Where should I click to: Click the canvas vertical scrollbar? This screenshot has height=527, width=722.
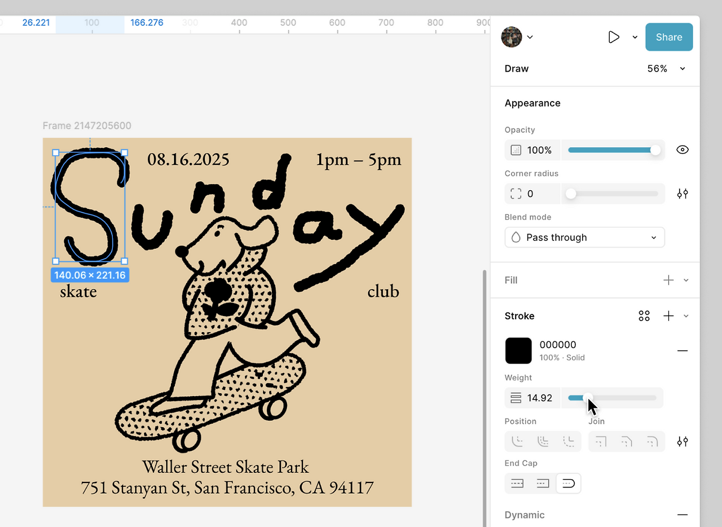tap(483, 398)
